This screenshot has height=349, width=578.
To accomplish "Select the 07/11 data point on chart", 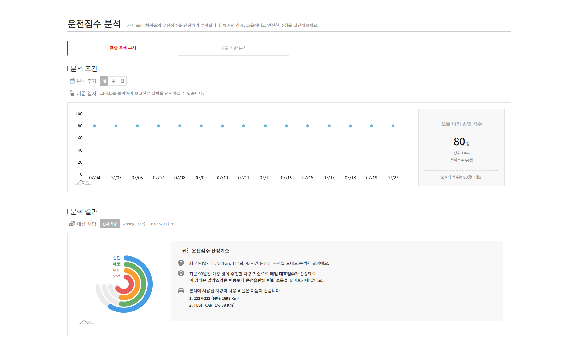I will [x=244, y=126].
